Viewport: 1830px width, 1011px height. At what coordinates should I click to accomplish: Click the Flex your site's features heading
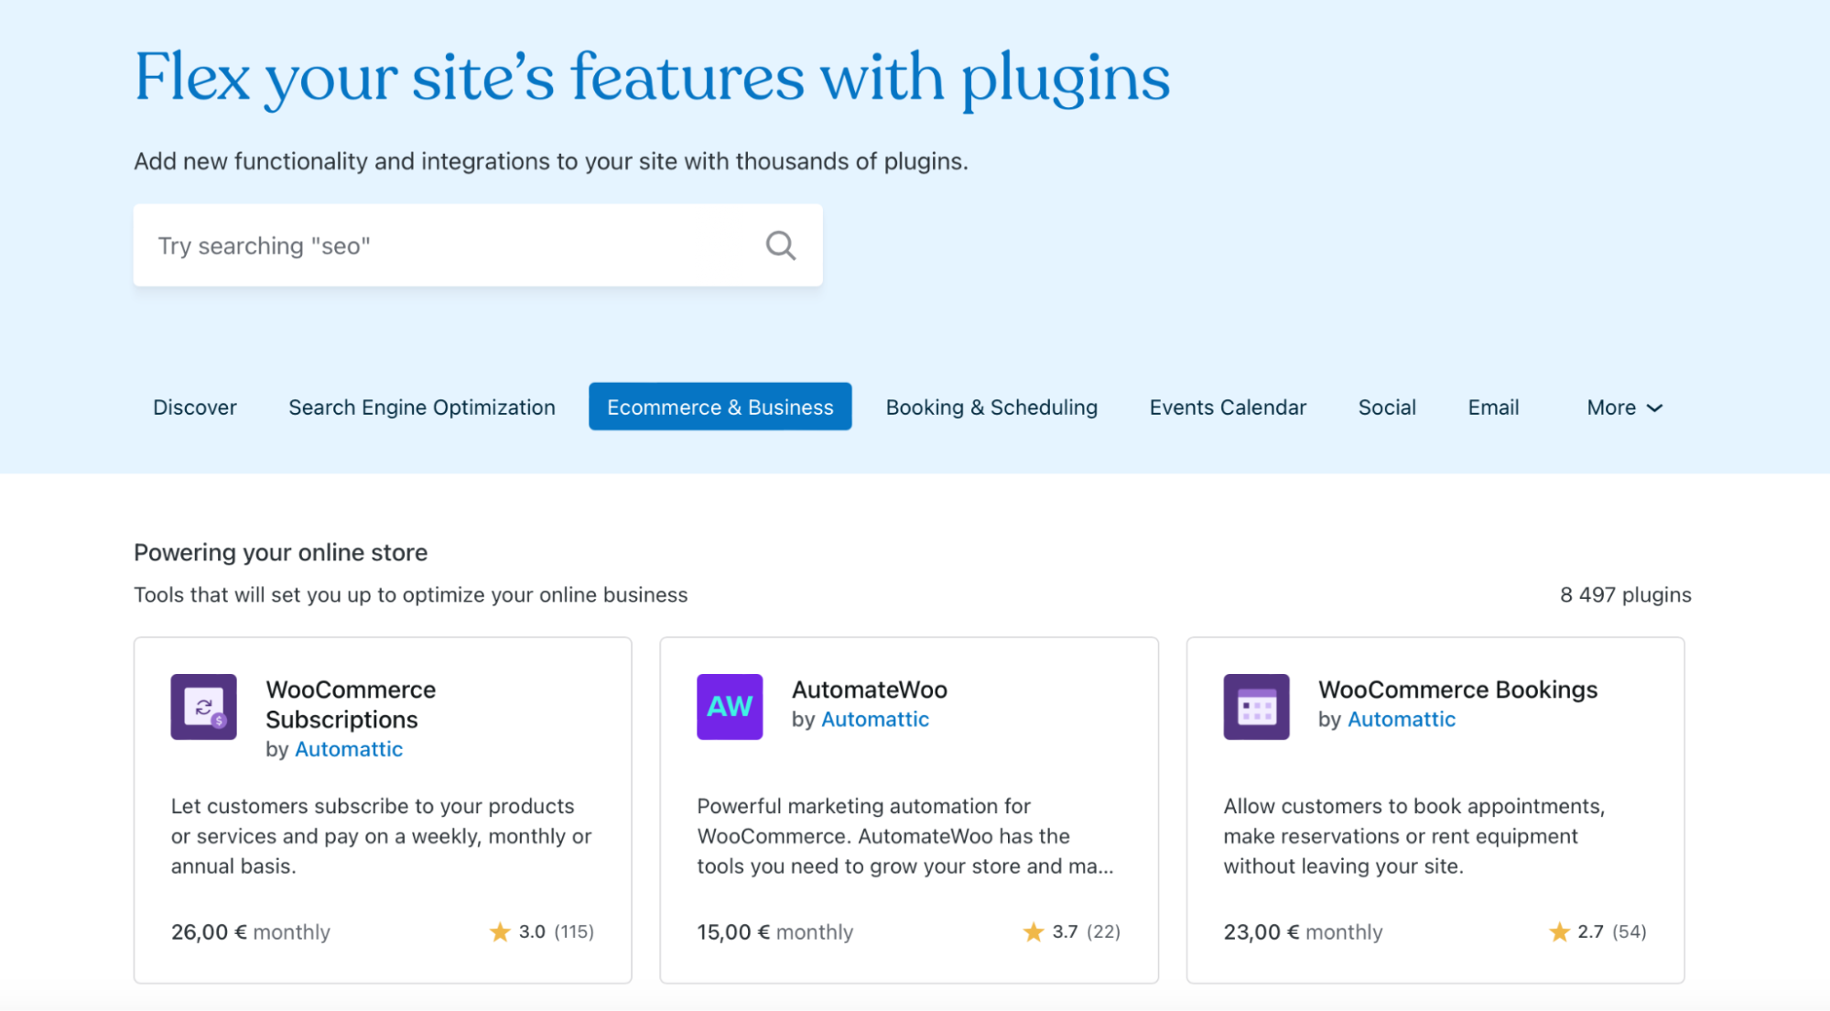[x=652, y=78]
